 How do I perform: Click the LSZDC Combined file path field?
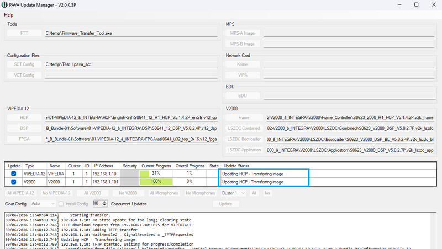click(x=350, y=128)
